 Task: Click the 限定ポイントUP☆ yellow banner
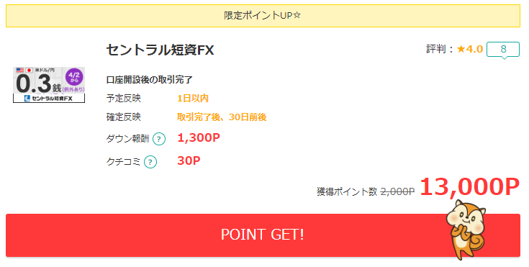coord(263,16)
